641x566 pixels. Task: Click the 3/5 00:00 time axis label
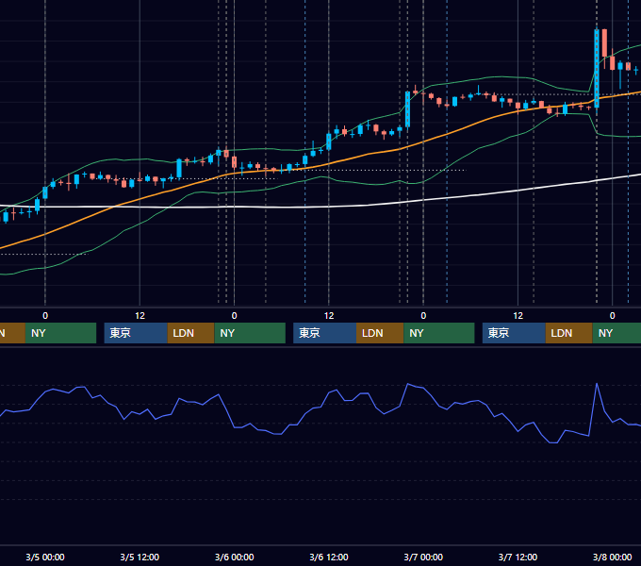45,557
